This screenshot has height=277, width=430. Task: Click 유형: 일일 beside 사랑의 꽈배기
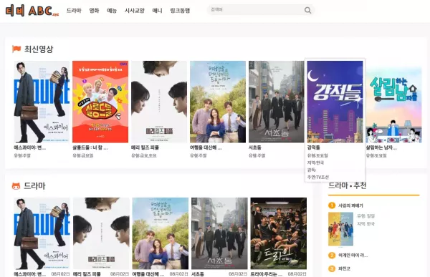(365, 216)
